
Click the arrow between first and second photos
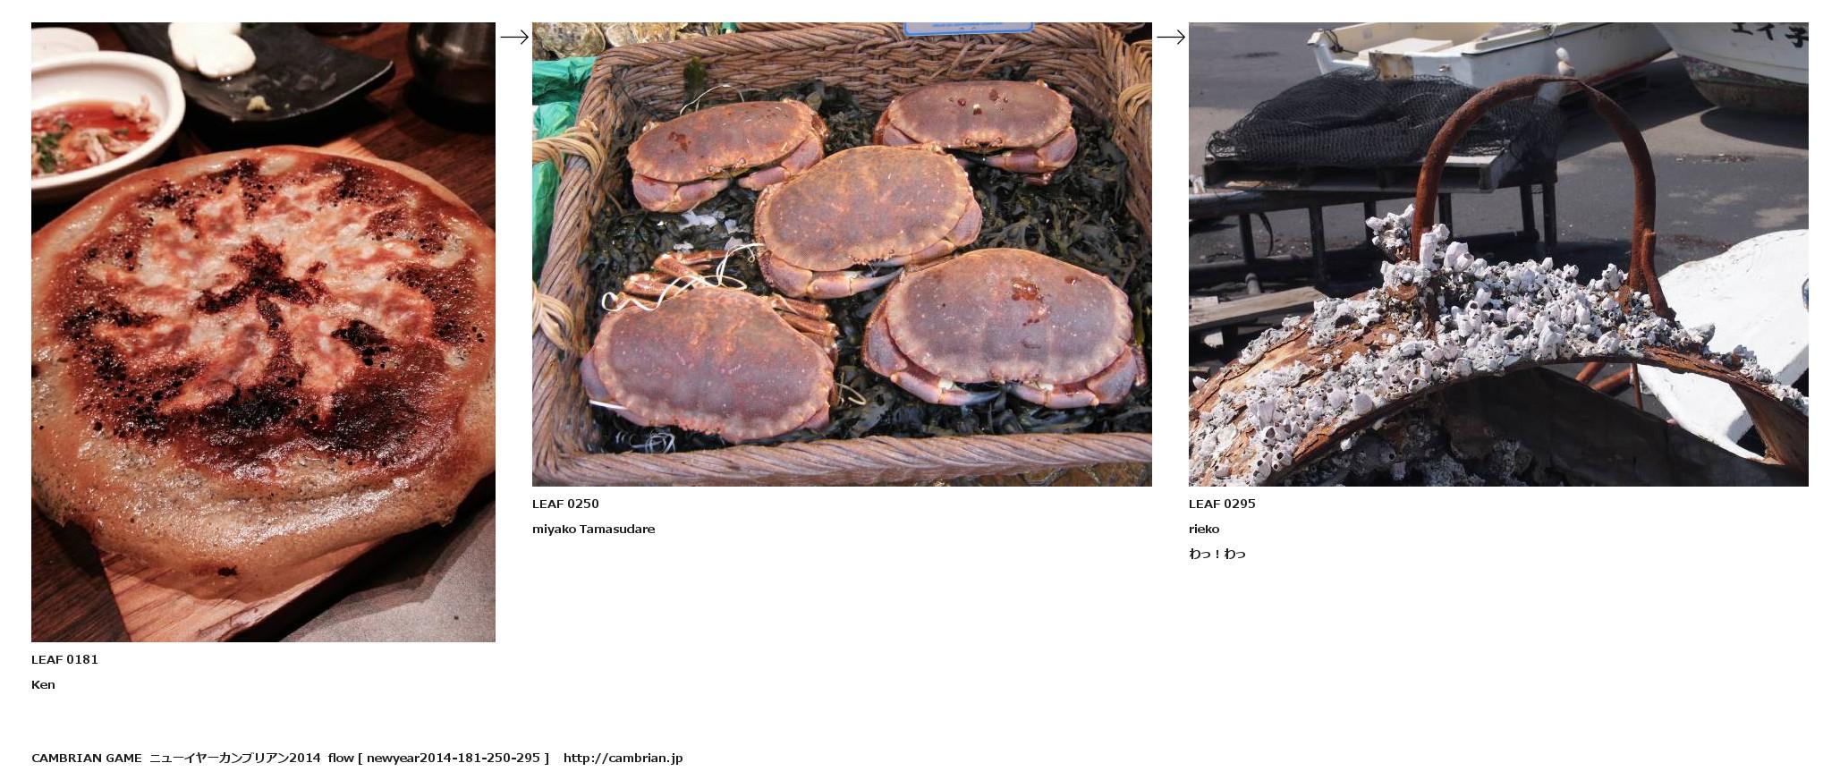[514, 37]
